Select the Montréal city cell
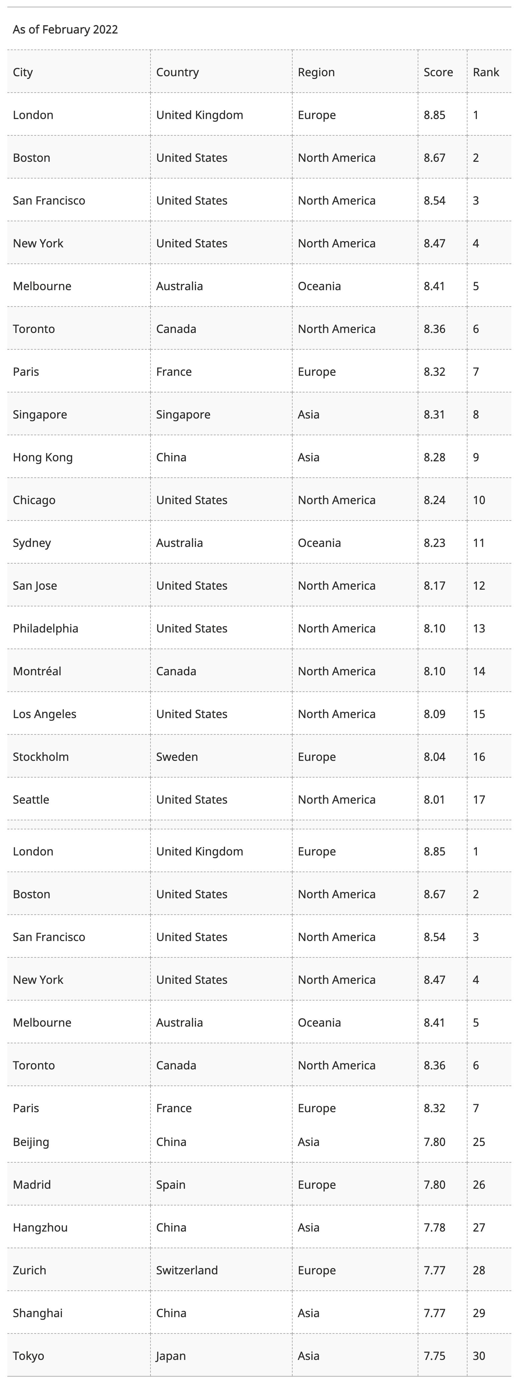The width and height of the screenshot is (518, 1388). [x=37, y=671]
